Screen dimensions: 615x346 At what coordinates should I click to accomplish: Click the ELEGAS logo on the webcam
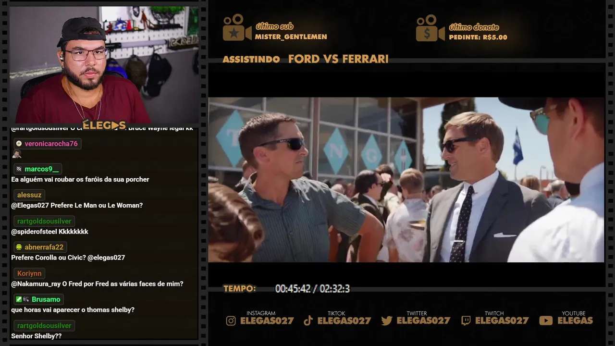coord(104,125)
